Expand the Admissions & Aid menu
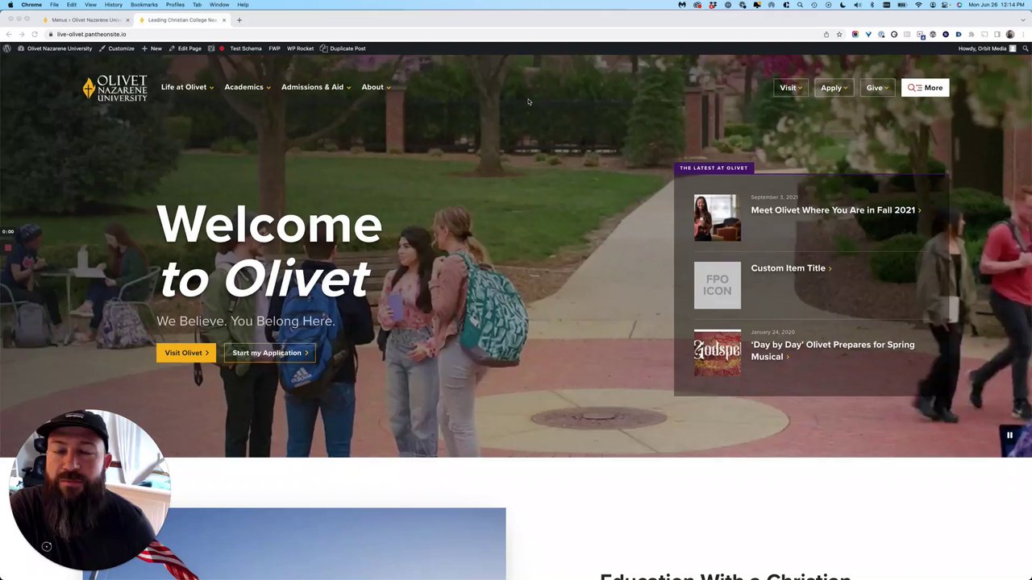The height and width of the screenshot is (580, 1032). pyautogui.click(x=316, y=87)
